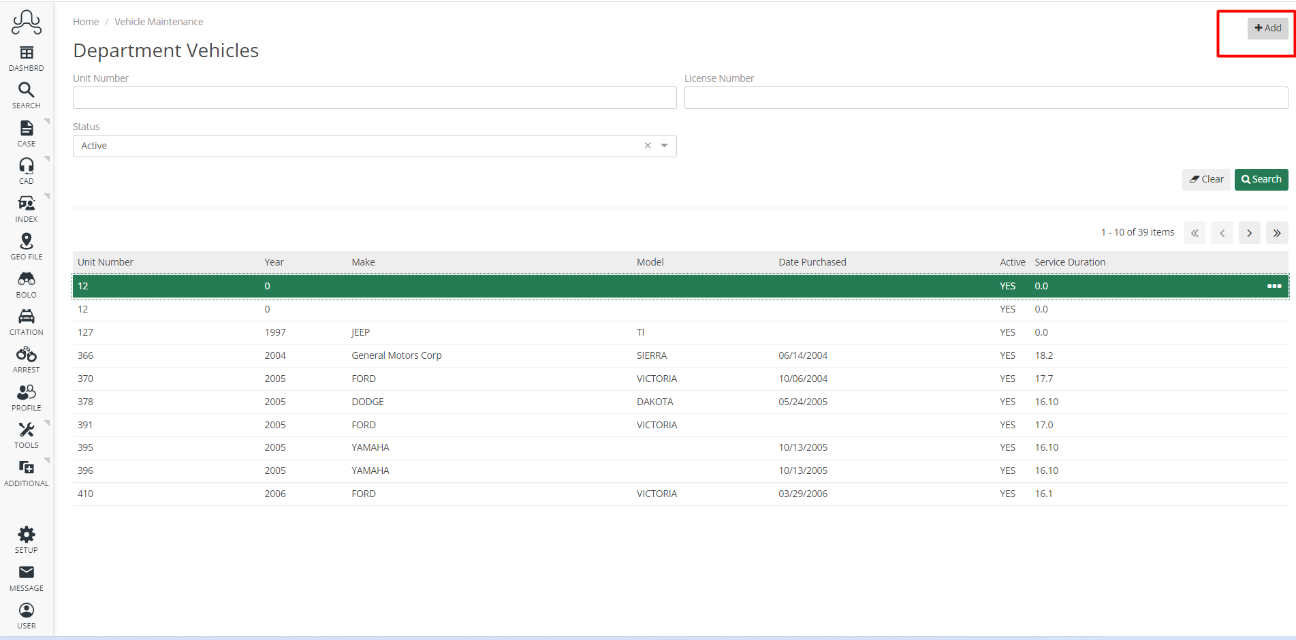Follow the Home breadcrumb link

tap(86, 22)
